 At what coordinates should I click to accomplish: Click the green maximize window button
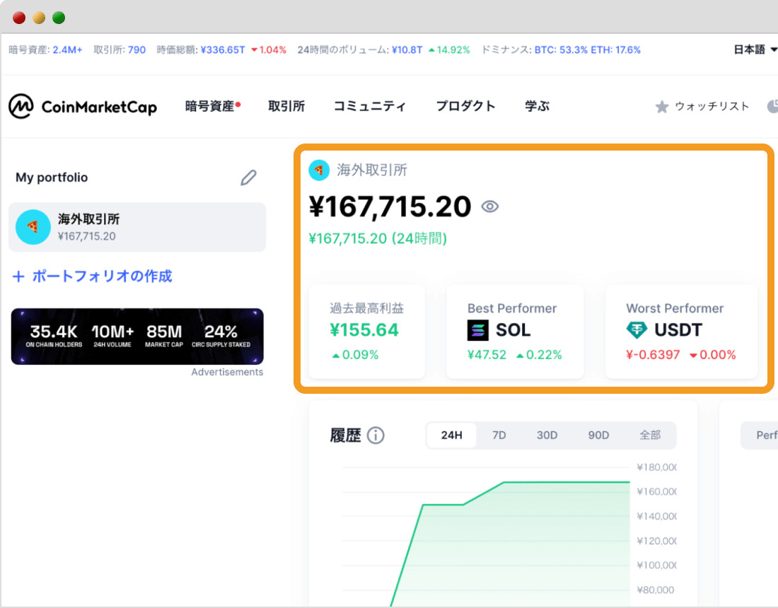pyautogui.click(x=59, y=18)
